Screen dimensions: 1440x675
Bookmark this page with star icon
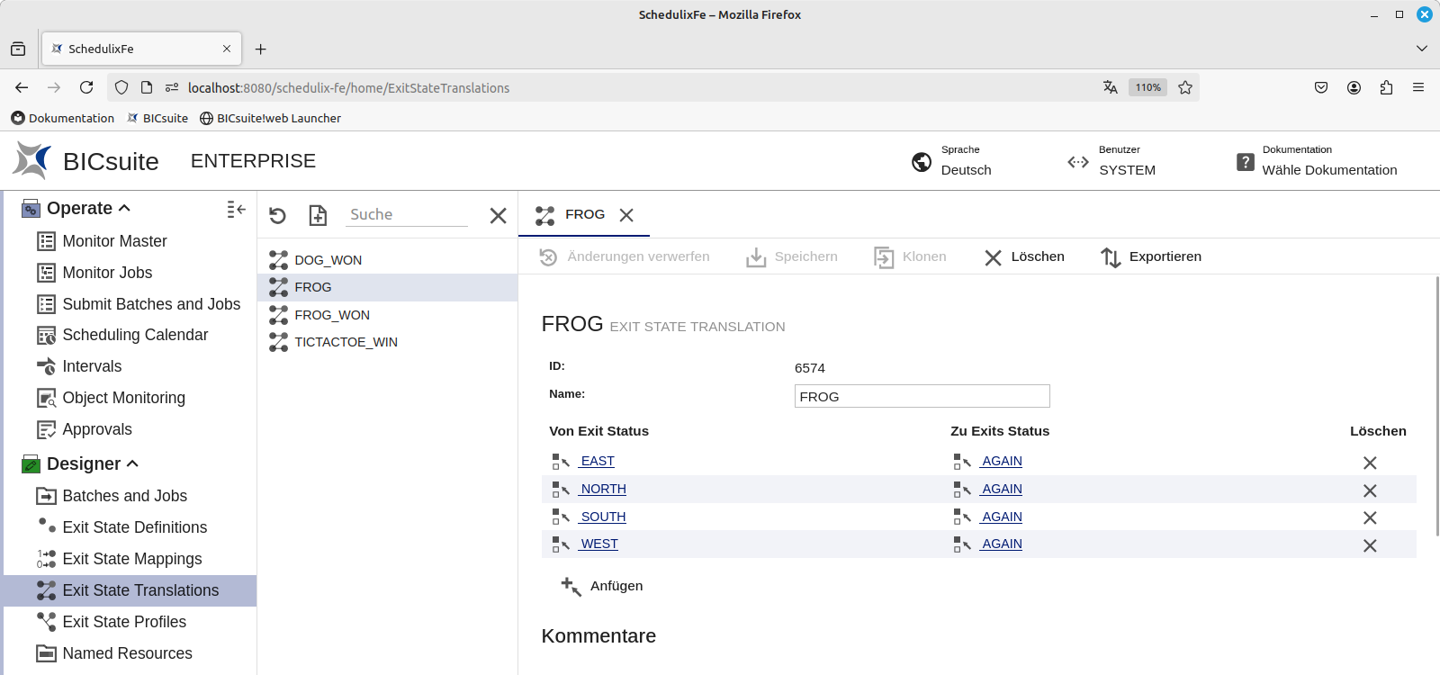[1185, 87]
